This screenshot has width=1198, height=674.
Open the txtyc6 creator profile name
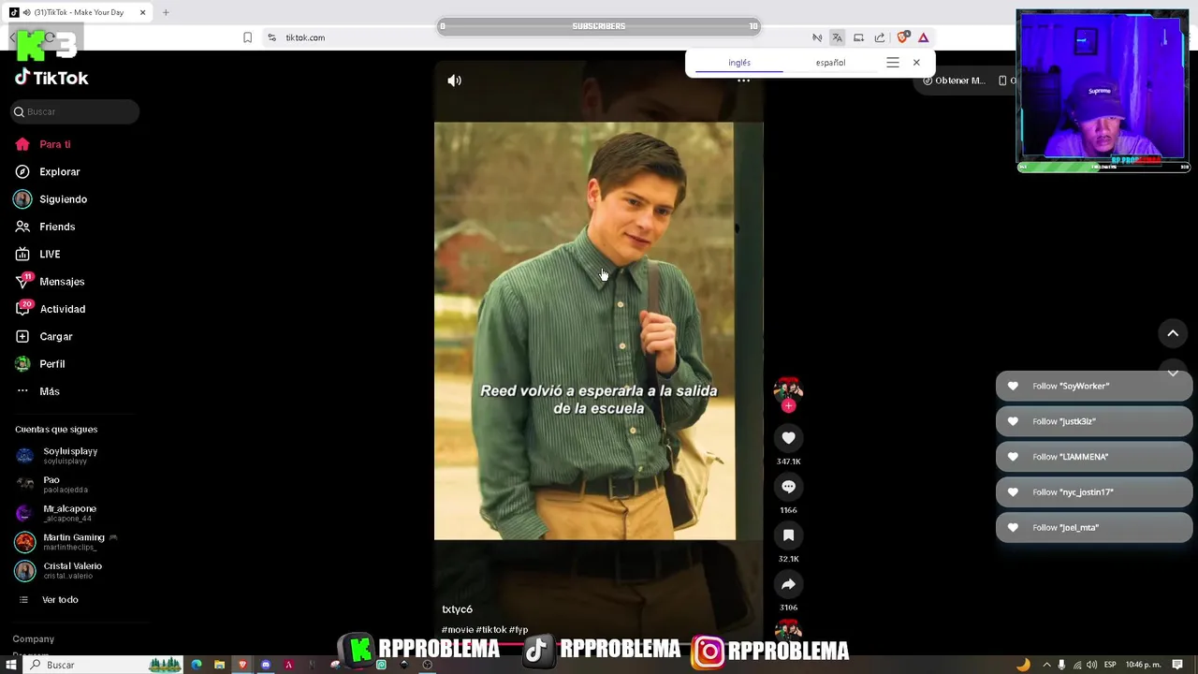[x=457, y=609]
